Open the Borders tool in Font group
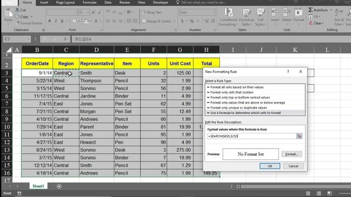 [x=74, y=21]
